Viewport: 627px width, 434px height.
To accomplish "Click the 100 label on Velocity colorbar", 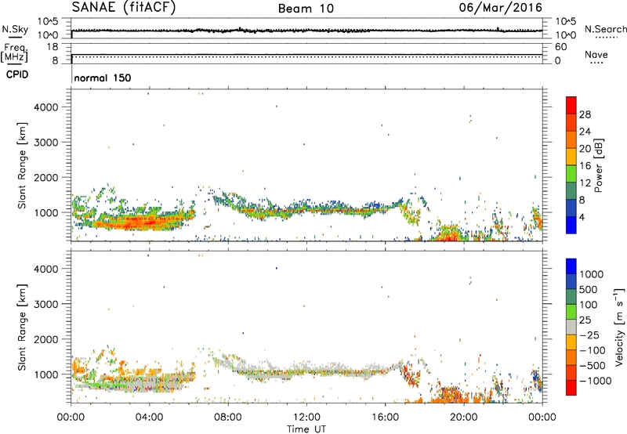I will coord(589,305).
